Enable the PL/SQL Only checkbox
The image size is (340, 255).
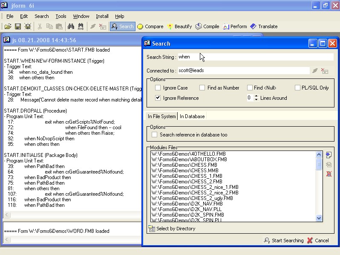(297, 88)
